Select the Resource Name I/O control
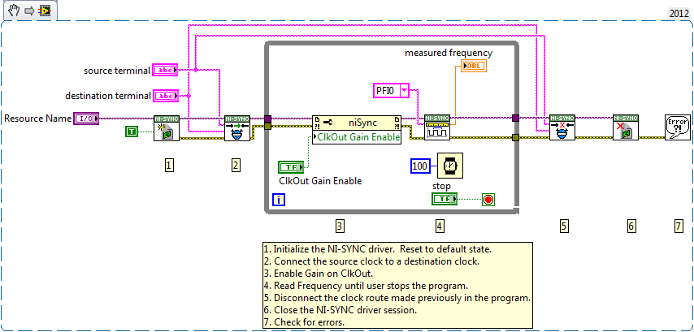 [x=86, y=118]
